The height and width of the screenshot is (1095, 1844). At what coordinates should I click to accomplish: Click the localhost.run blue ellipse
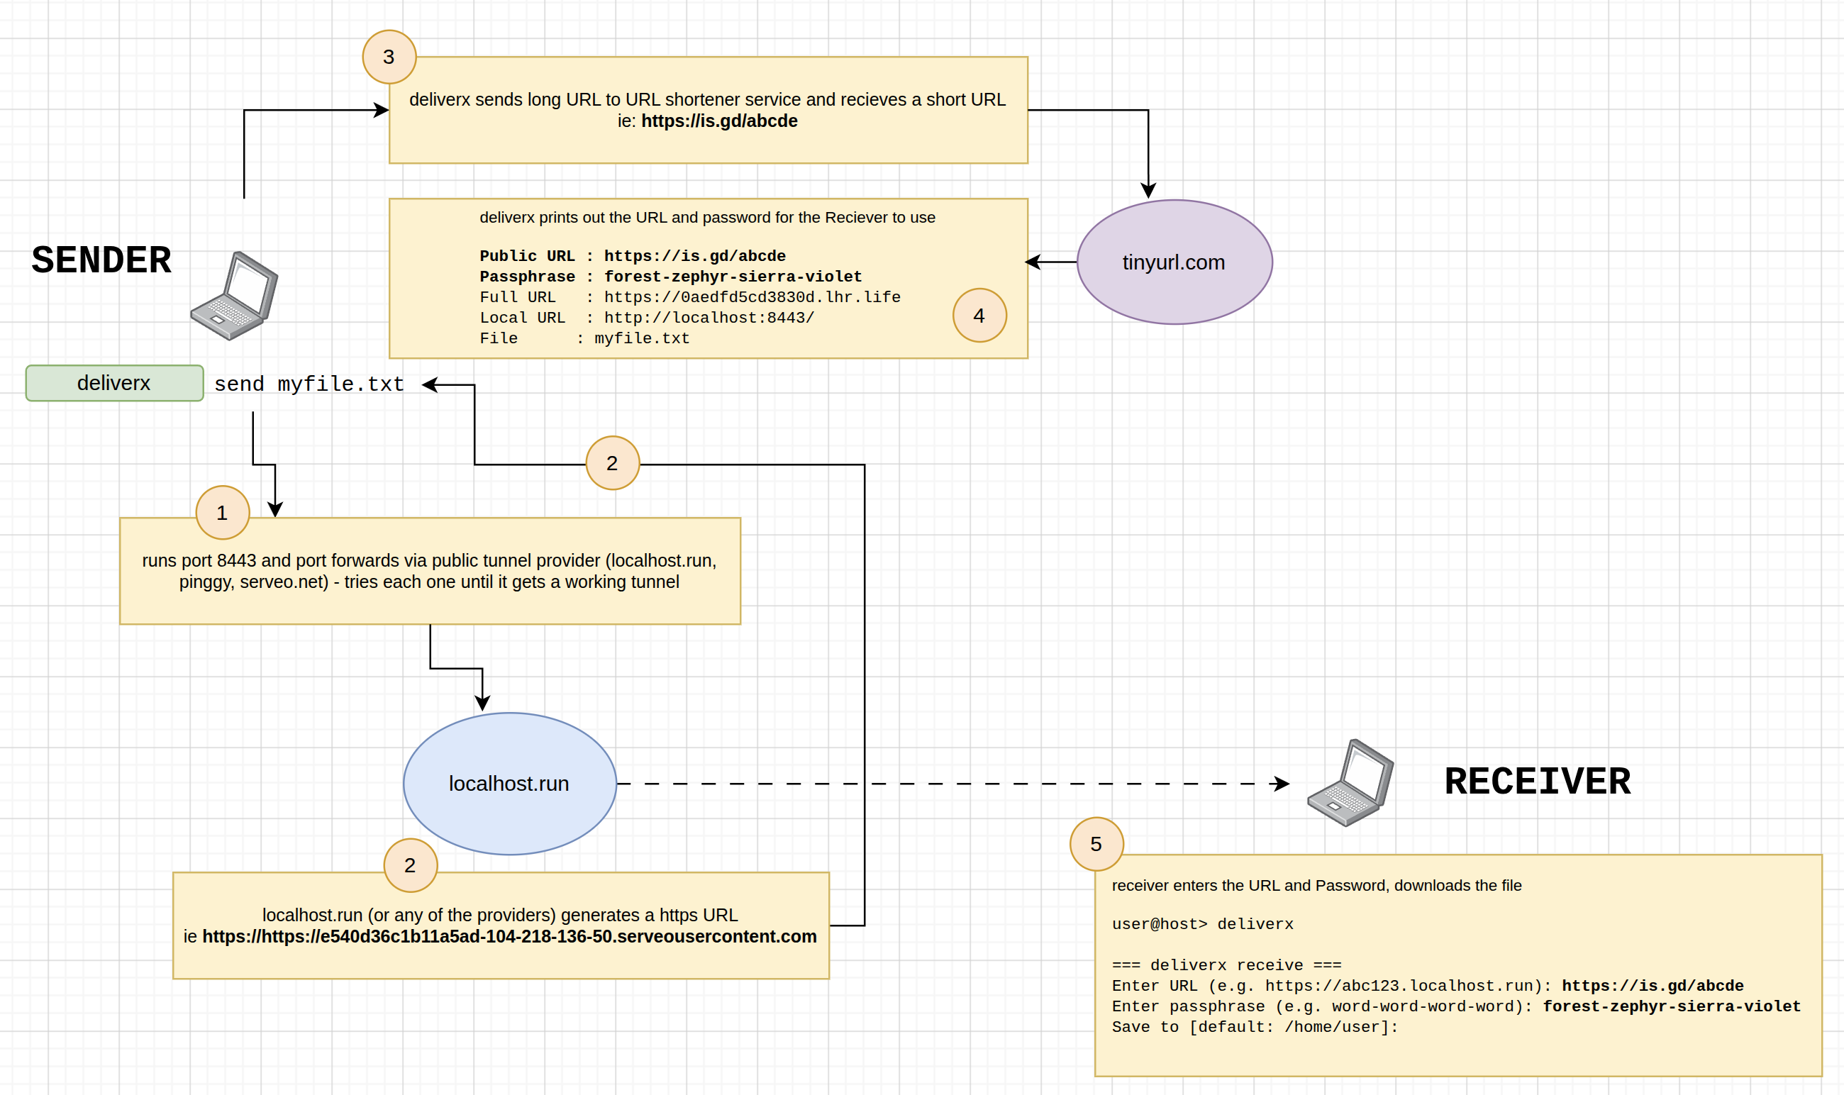point(509,784)
